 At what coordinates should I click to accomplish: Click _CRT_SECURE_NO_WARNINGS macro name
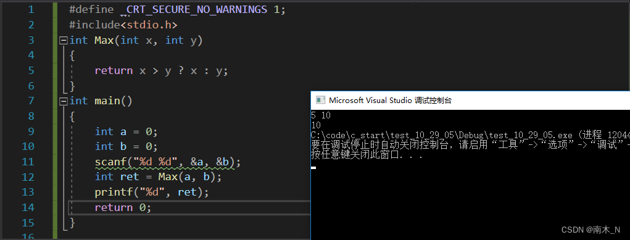[194, 10]
